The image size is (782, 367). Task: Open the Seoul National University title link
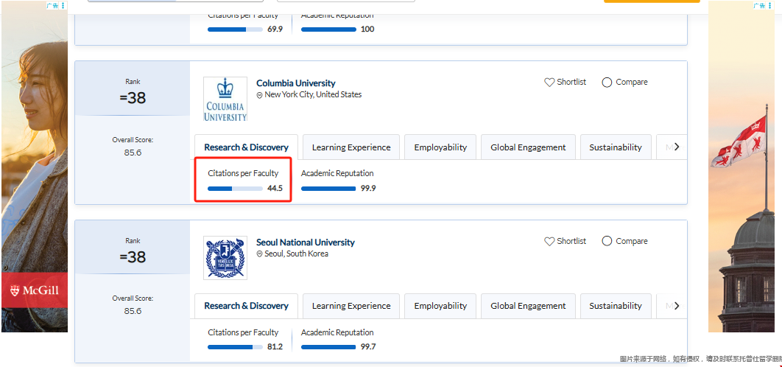[305, 242]
